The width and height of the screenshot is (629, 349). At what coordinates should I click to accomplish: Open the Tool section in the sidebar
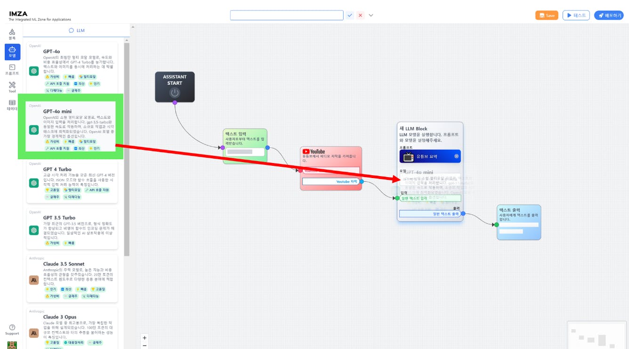pos(12,87)
